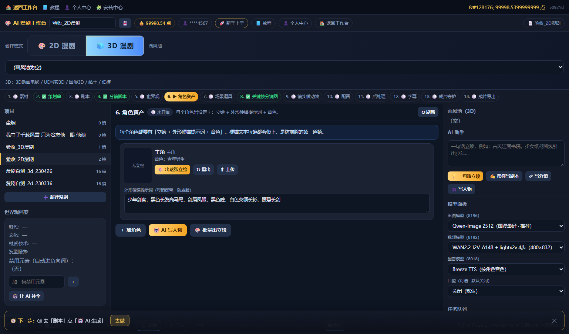Screen dimensions: 569x334
Task: Open step 2 策划单
Action: click(x=48, y=97)
